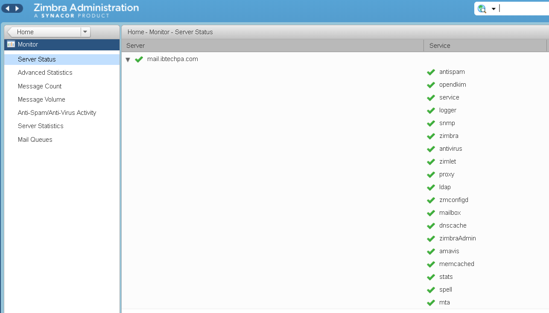
Task: Click the mta status check icon
Action: tap(431, 303)
